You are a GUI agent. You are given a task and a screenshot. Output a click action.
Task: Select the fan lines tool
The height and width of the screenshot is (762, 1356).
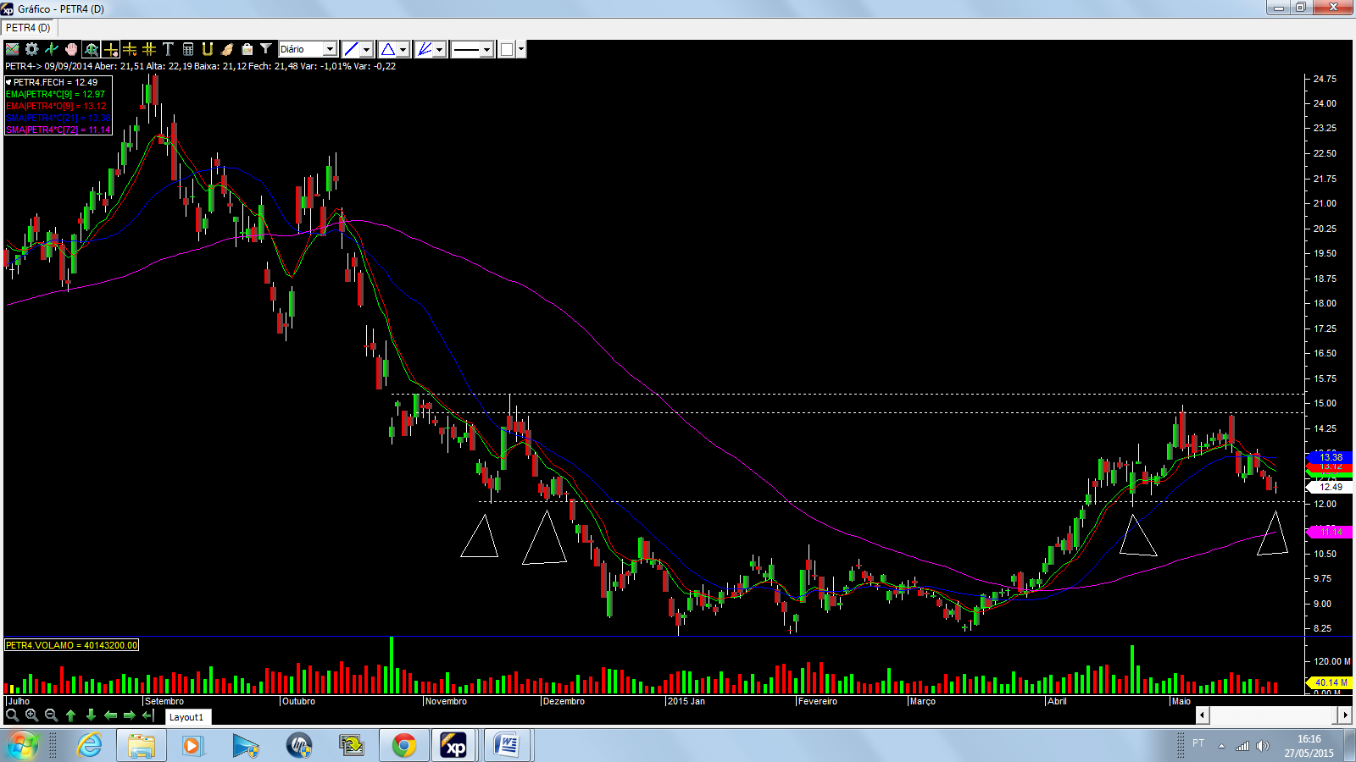point(424,49)
